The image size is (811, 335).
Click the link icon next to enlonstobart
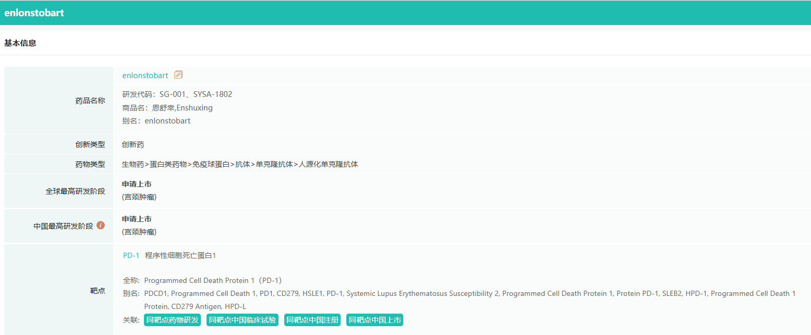(x=178, y=75)
